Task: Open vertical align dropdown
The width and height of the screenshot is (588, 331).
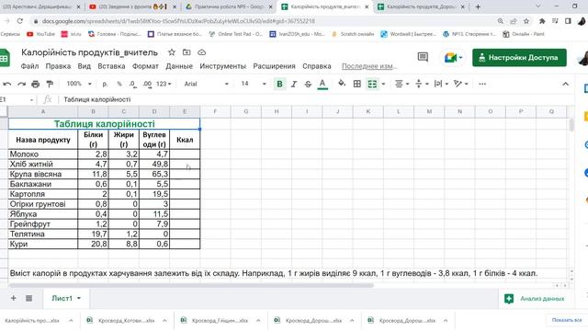Action: pos(422,84)
